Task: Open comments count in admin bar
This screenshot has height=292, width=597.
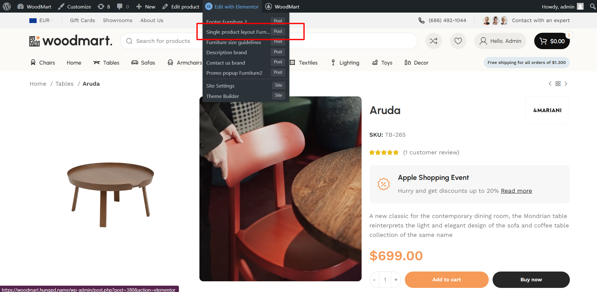Action: click(123, 6)
